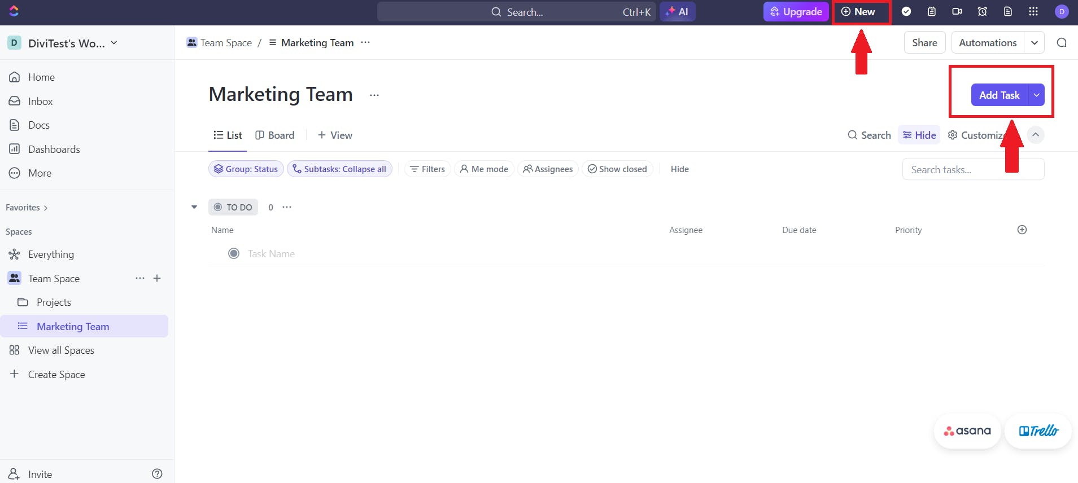Click the New button in top bar

(858, 12)
